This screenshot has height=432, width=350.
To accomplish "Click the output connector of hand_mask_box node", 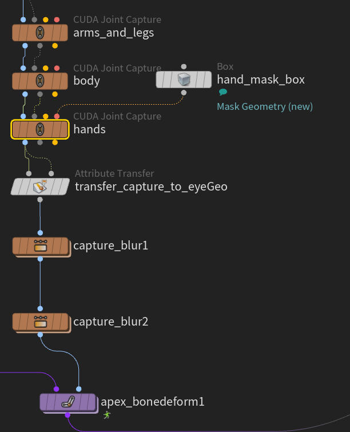I will 184,93.
